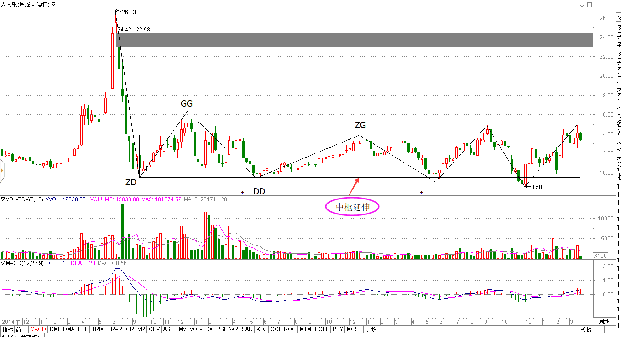Screen dimensions: 621x337
Task: Switch to the OBV indicator tab
Action: [x=154, y=329]
